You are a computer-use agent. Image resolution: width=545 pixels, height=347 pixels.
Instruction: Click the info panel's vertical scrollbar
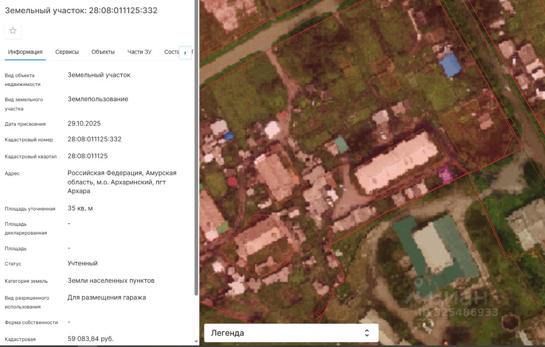click(x=196, y=148)
